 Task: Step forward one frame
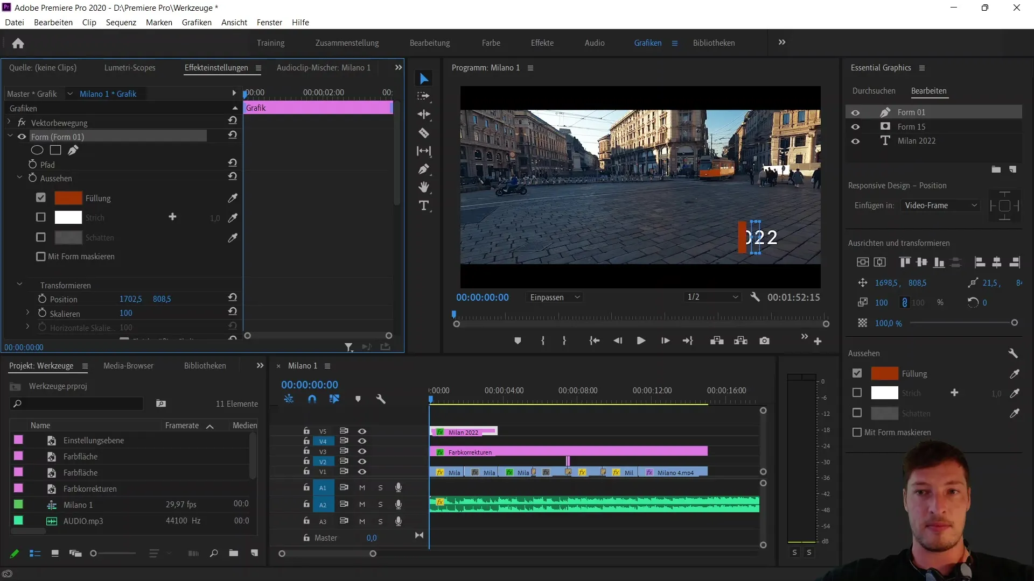pos(666,341)
